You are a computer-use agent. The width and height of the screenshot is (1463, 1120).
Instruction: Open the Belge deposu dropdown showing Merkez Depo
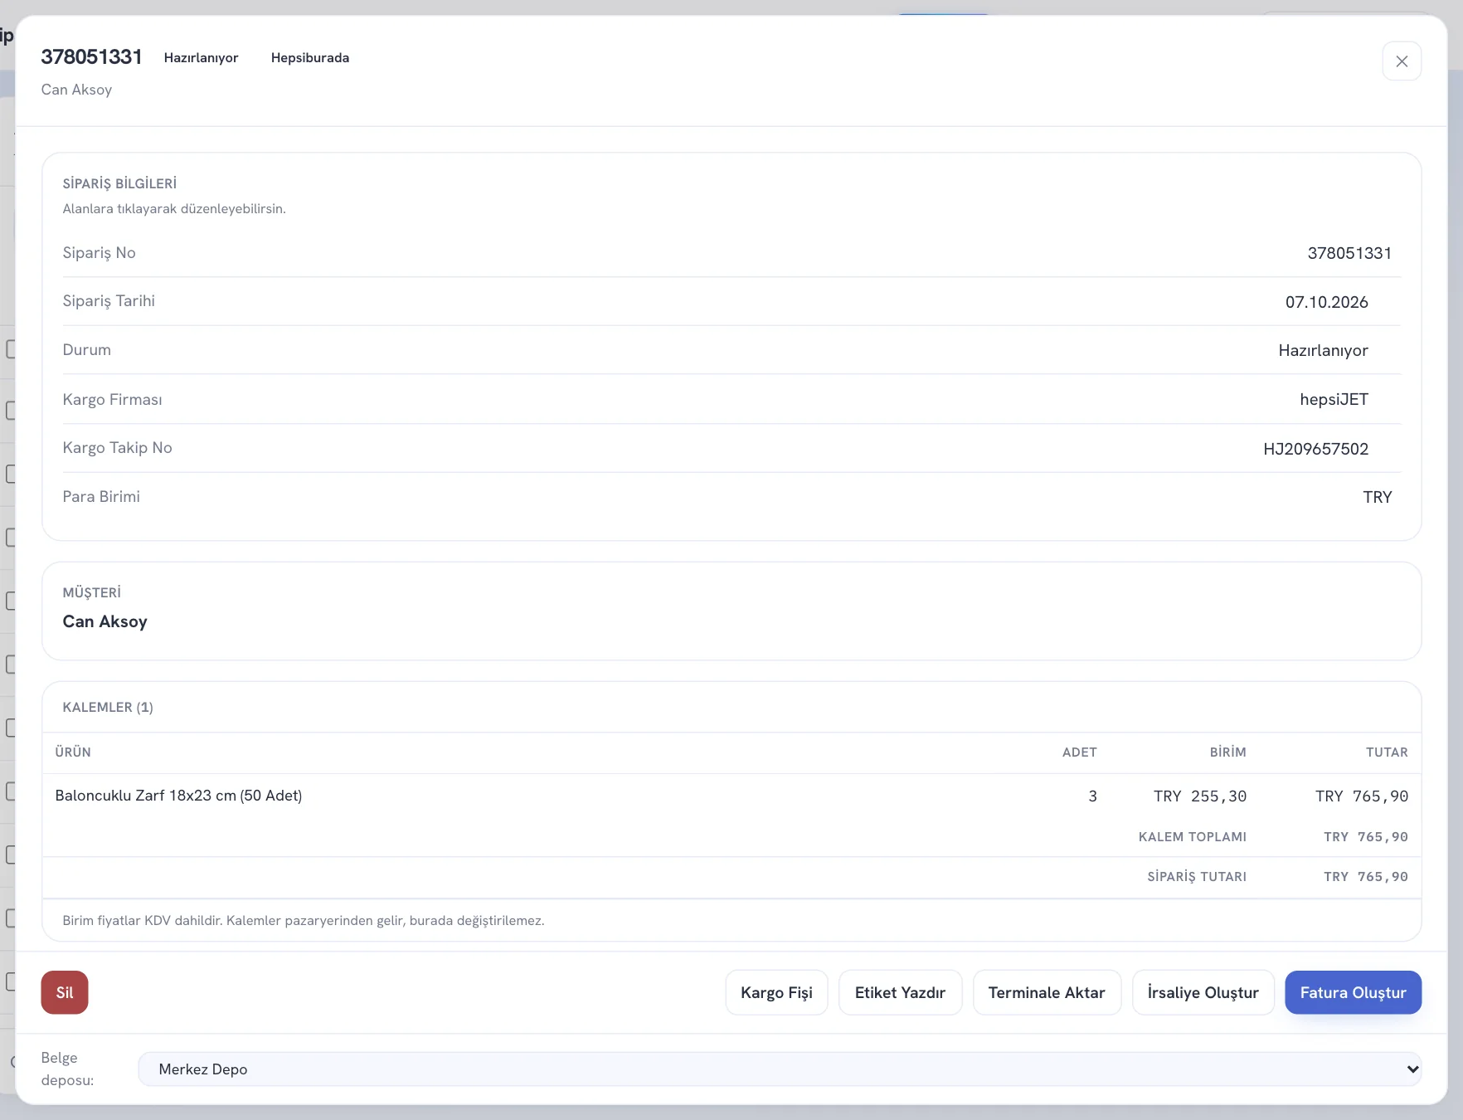pyautogui.click(x=780, y=1069)
